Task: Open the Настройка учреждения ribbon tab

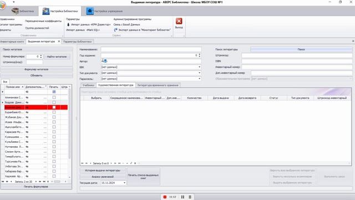Action: pyautogui.click(x=104, y=11)
